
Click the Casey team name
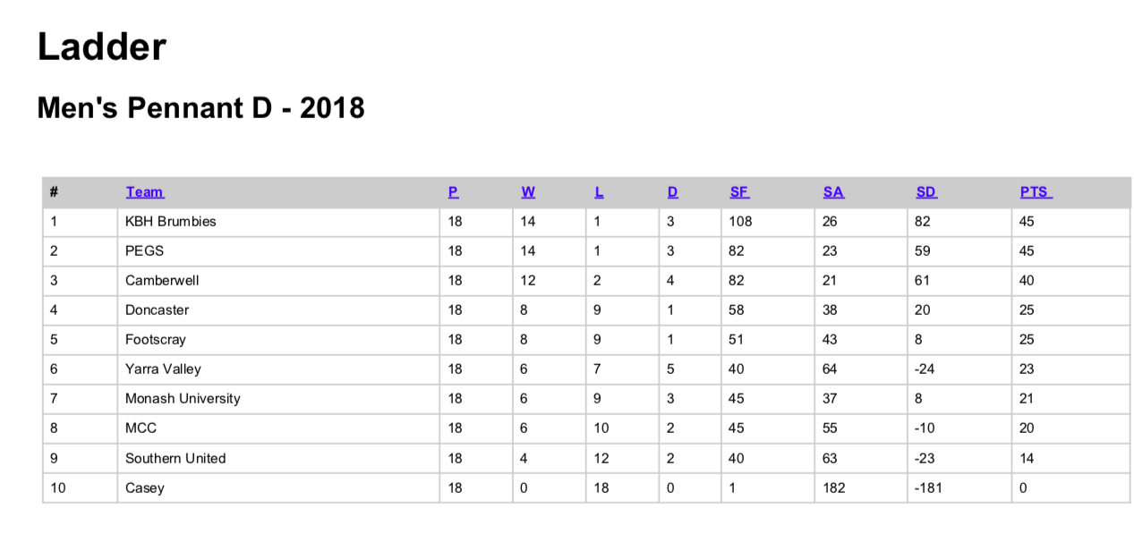pyautogui.click(x=145, y=488)
